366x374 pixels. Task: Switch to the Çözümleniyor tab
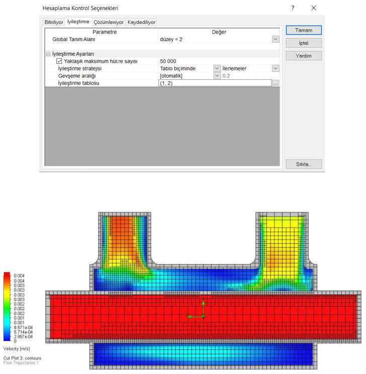[109, 23]
